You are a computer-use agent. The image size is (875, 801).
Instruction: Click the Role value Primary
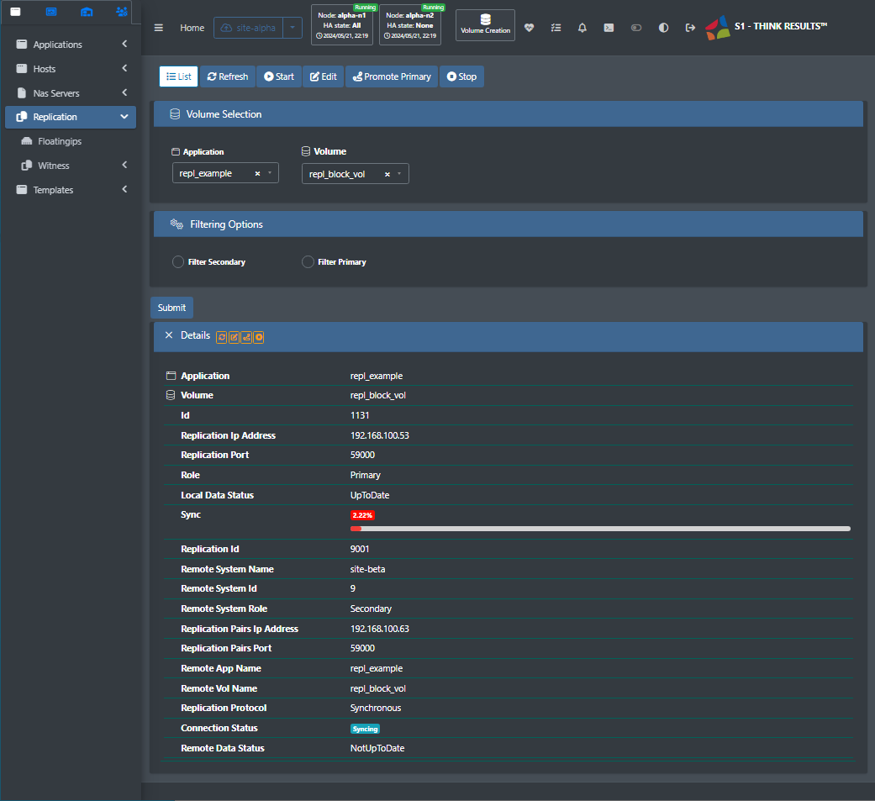[366, 475]
